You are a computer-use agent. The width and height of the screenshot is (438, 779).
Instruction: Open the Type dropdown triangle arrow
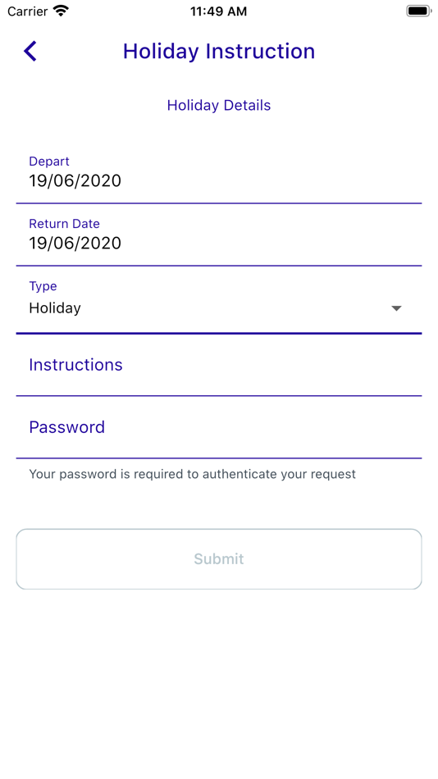click(x=396, y=308)
